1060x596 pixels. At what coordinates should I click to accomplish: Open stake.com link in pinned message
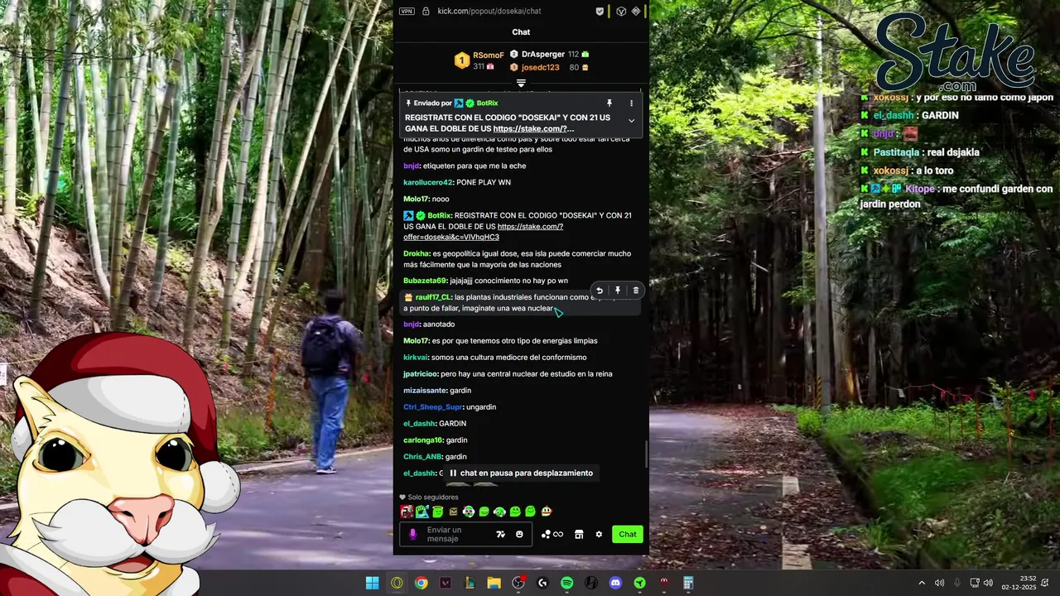point(533,129)
